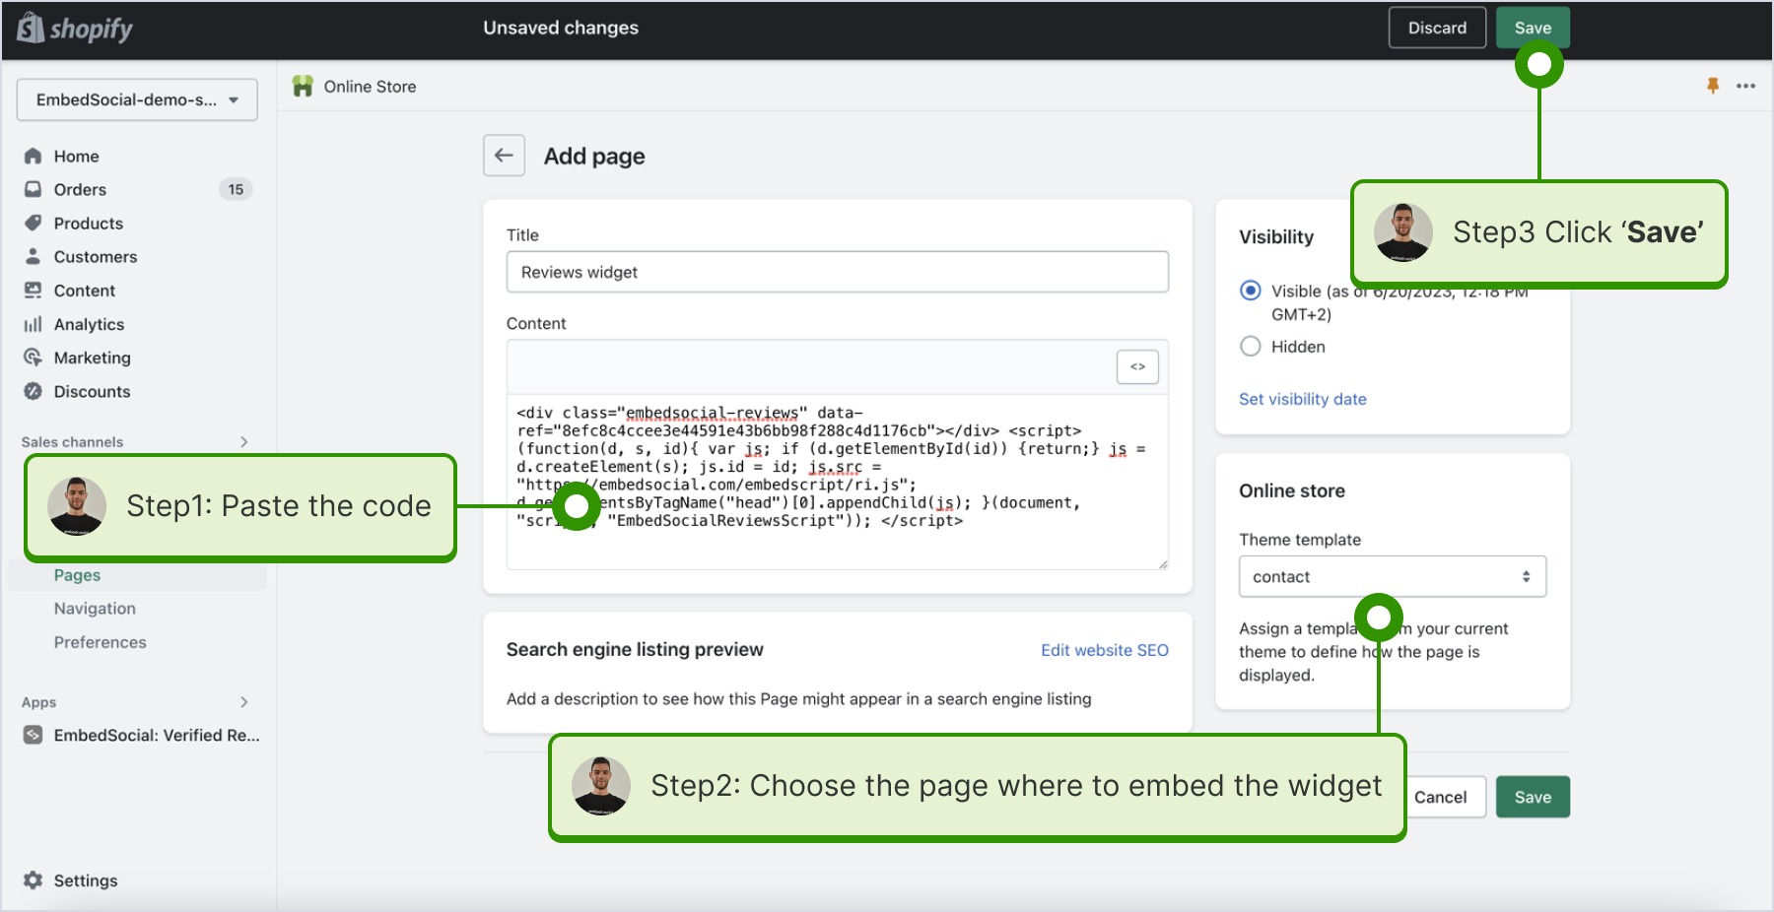
Task: Click the Online Store breadcrumb label
Action: point(370,87)
